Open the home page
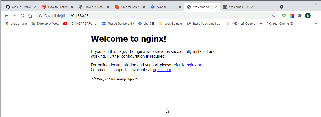321x117 pixels. click(30, 16)
